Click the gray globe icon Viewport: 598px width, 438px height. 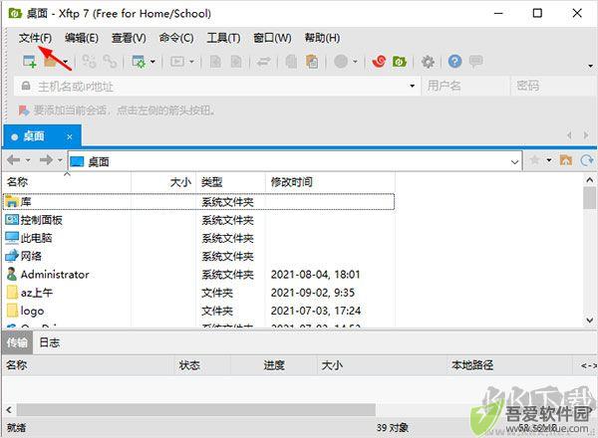tap(341, 62)
